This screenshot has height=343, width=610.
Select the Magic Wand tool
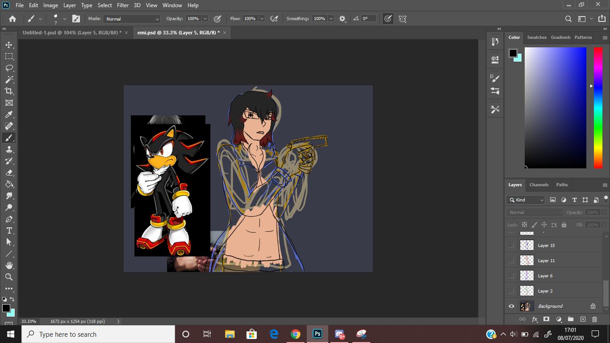click(8, 79)
